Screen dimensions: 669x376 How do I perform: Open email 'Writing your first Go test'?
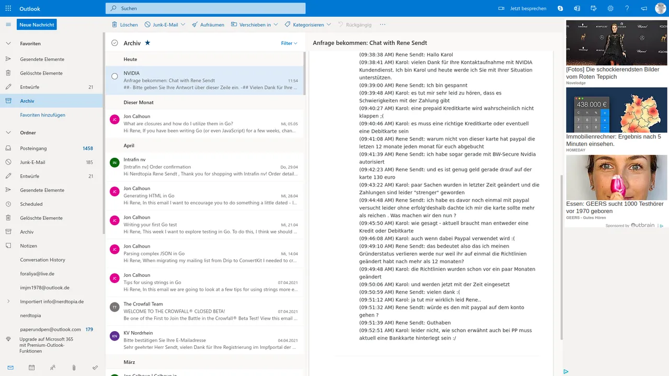point(204,225)
